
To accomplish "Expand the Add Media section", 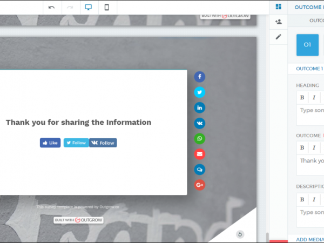I will pos(309,239).
